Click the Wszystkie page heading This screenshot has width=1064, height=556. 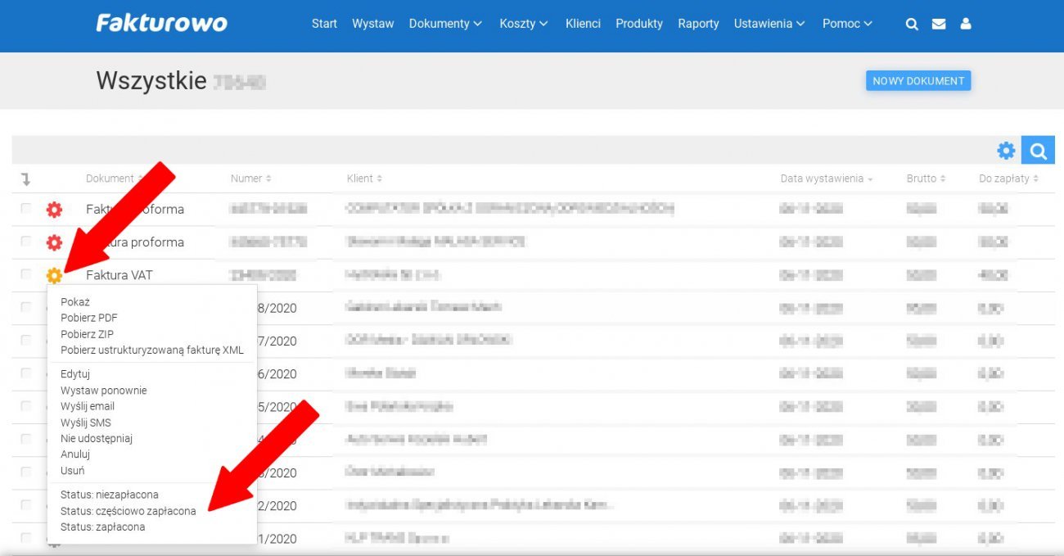151,80
